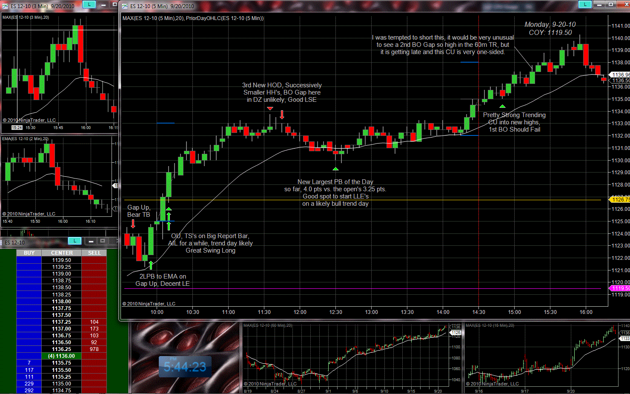Click the CENTER column header
The width and height of the screenshot is (630, 394).
(x=62, y=253)
